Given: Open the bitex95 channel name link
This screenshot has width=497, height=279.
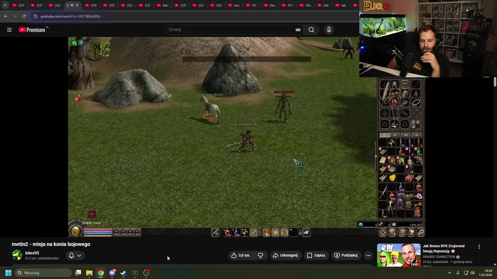Looking at the screenshot, I should (x=32, y=253).
